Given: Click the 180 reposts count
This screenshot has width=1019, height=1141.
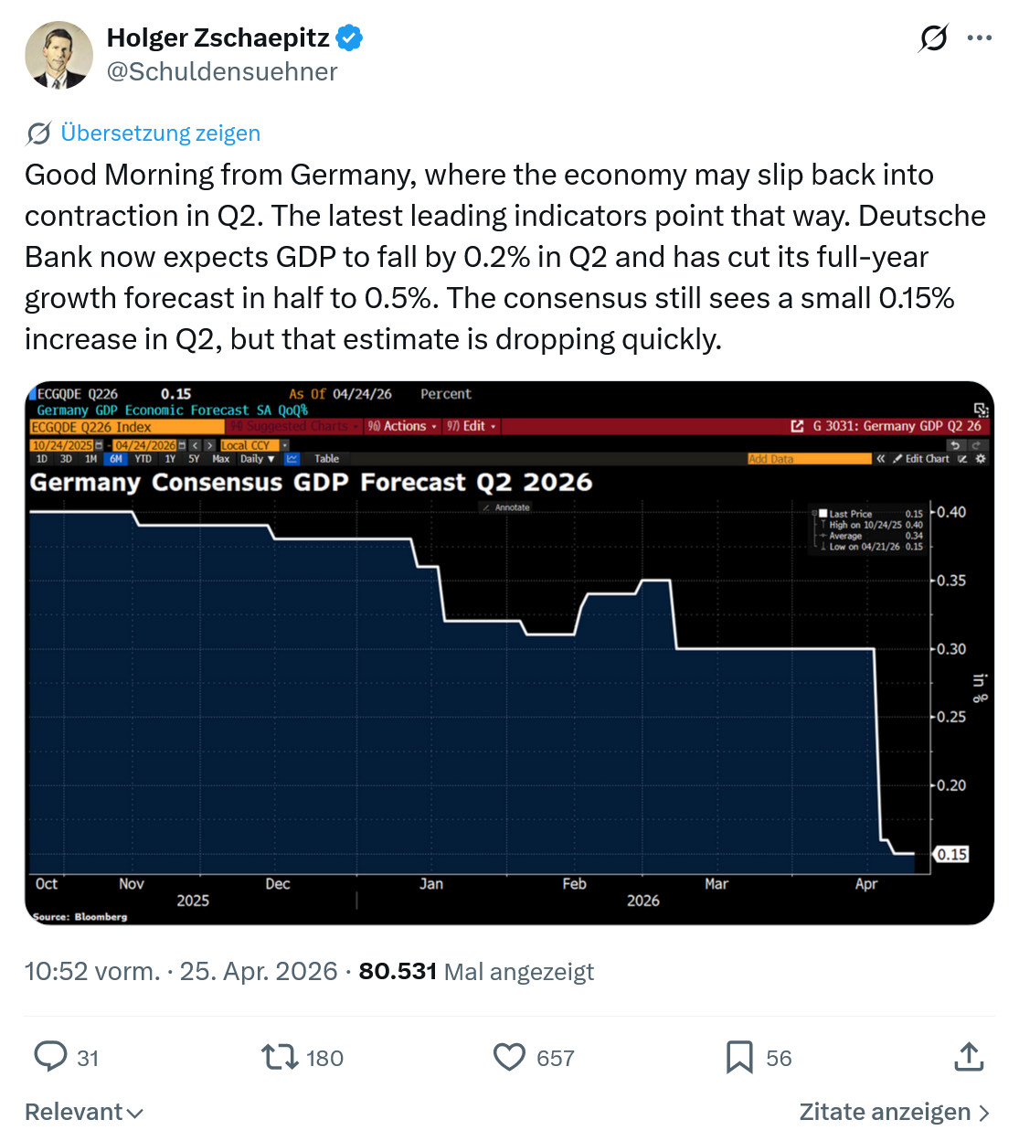Looking at the screenshot, I should [324, 1059].
